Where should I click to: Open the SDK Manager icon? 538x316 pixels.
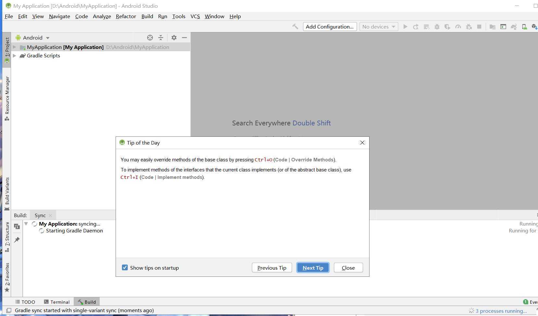point(534,27)
